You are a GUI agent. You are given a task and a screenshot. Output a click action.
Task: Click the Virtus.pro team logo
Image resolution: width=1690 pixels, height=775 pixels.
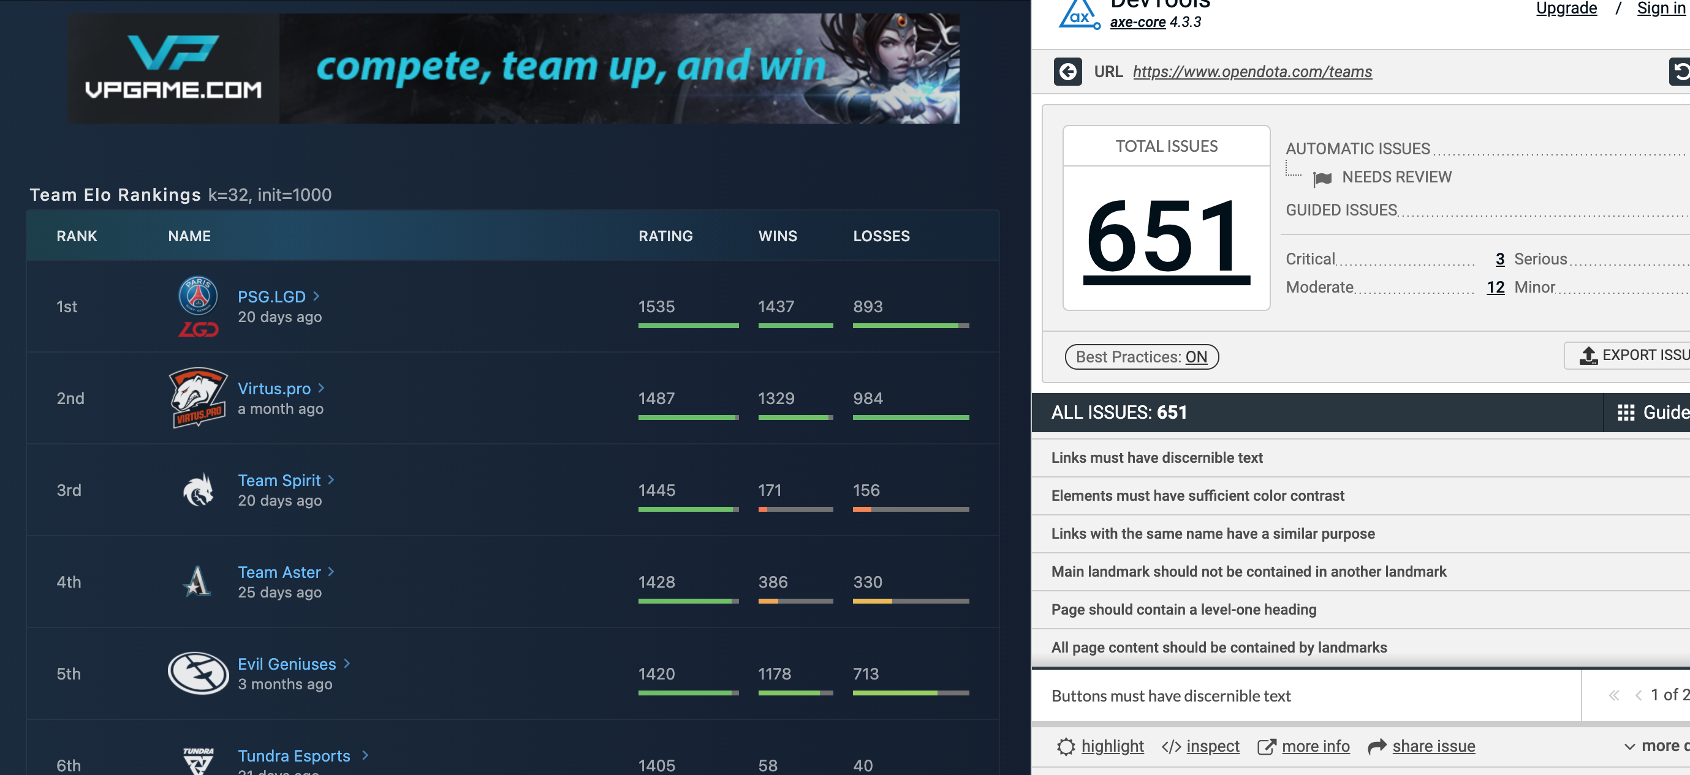(198, 397)
